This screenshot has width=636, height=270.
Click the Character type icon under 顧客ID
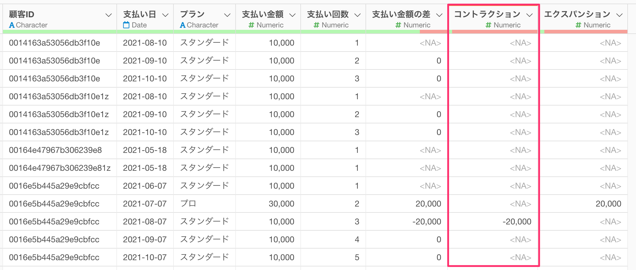tap(12, 25)
